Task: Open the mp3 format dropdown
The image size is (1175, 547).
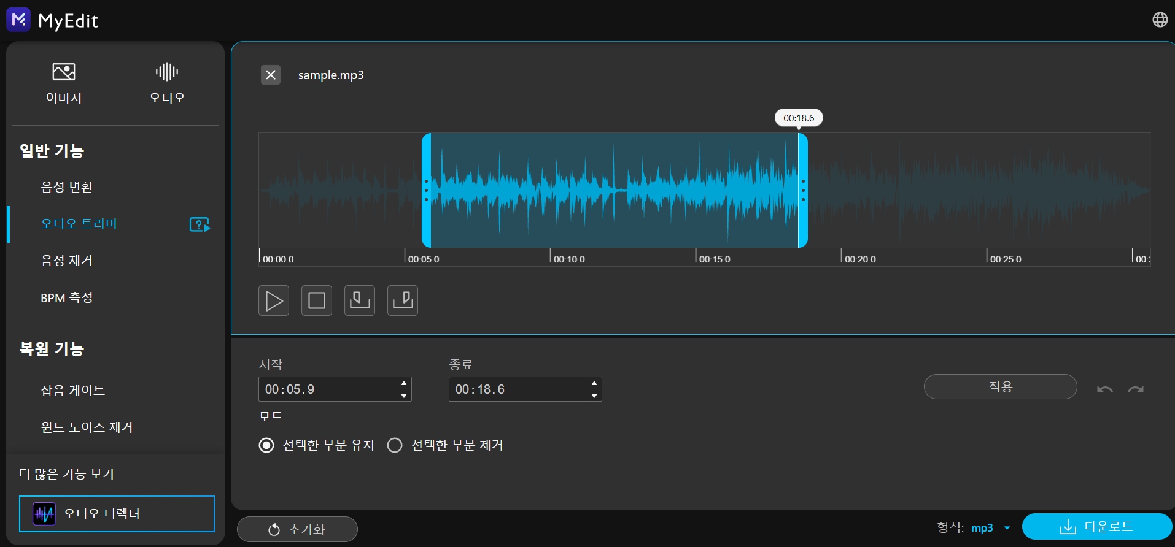Action: tap(990, 528)
